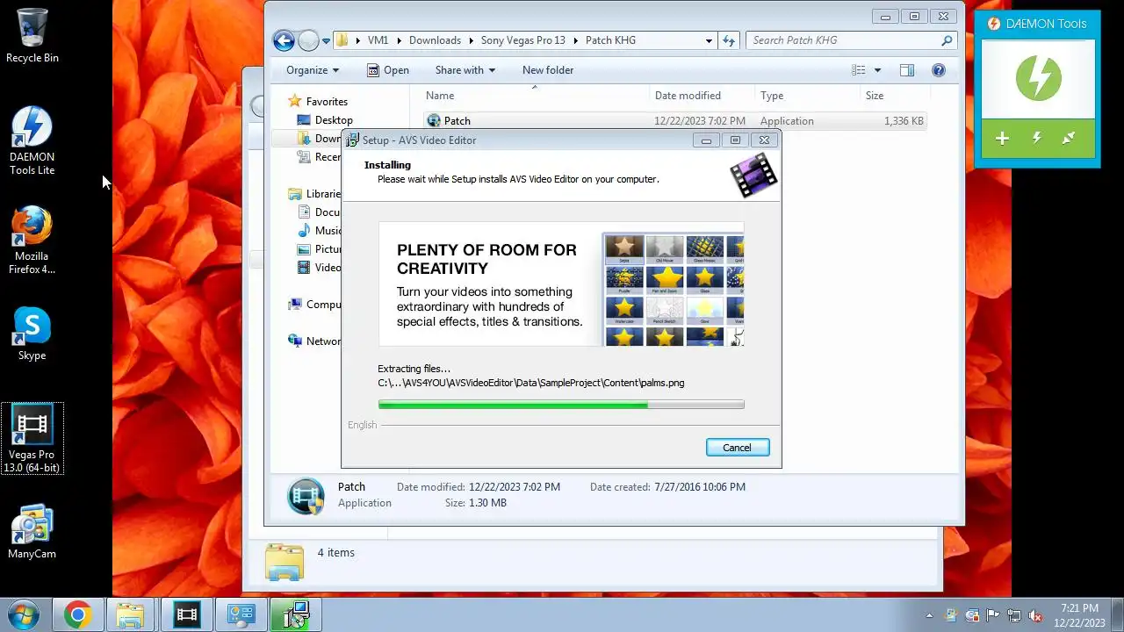Open the Share with dropdown menu
Screen dimensions: 1124x632
coord(465,70)
